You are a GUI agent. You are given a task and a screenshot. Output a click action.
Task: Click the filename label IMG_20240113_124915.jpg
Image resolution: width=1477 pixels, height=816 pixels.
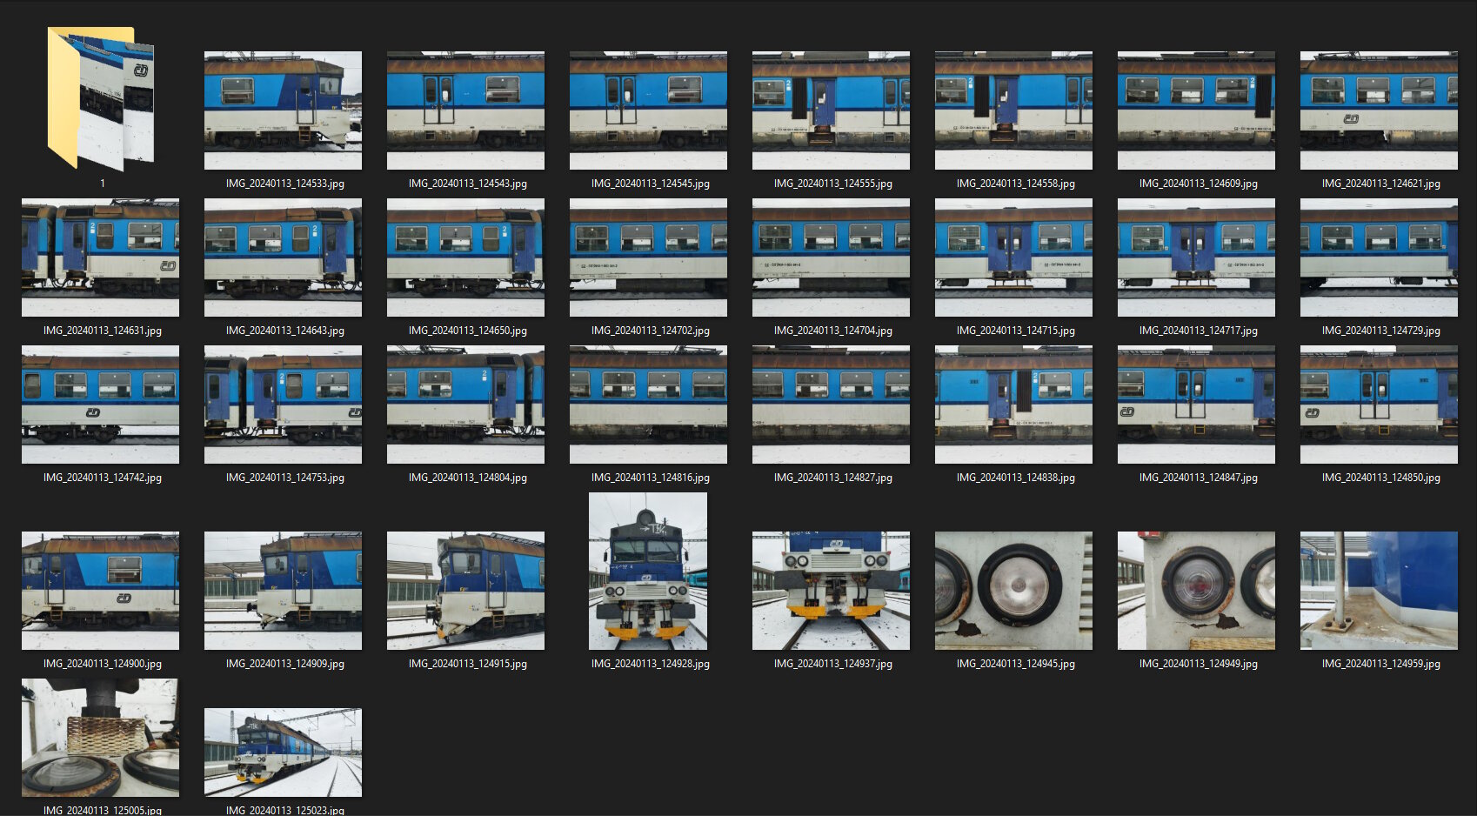467,664
